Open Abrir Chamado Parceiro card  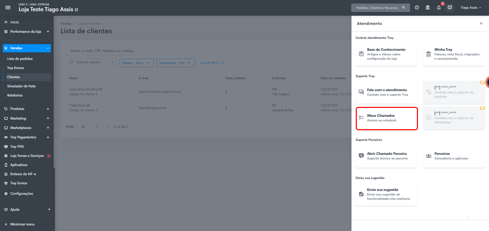386,156
